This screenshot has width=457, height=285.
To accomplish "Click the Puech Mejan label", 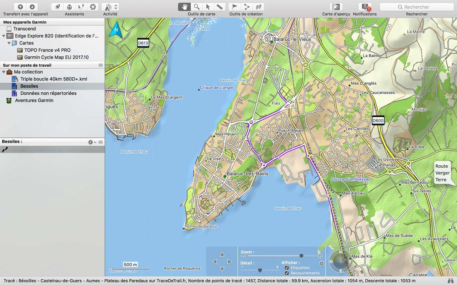I will (291, 131).
